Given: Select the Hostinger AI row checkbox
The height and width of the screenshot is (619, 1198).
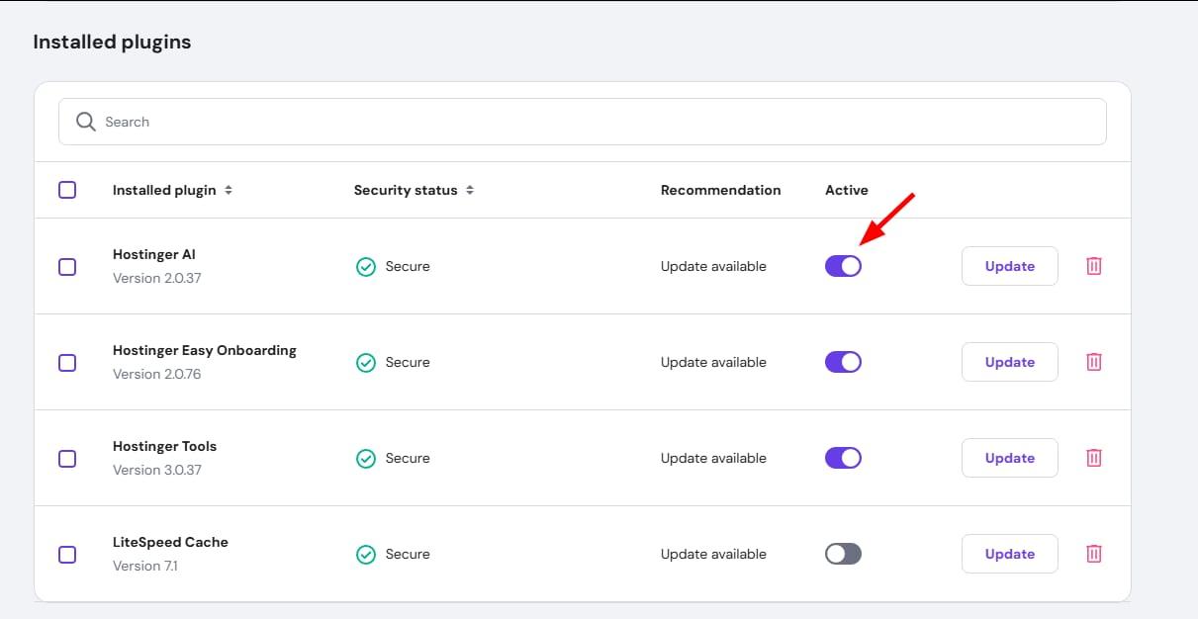Looking at the screenshot, I should [x=67, y=267].
